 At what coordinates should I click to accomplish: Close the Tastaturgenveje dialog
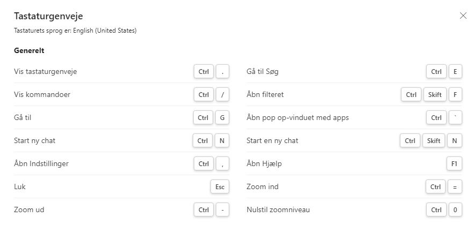pyautogui.click(x=463, y=16)
